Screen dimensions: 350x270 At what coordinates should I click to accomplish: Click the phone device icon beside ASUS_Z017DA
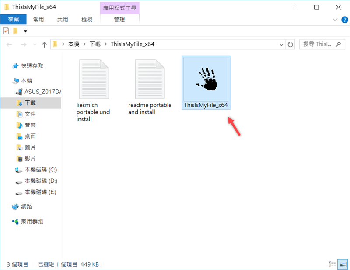[x=19, y=92]
